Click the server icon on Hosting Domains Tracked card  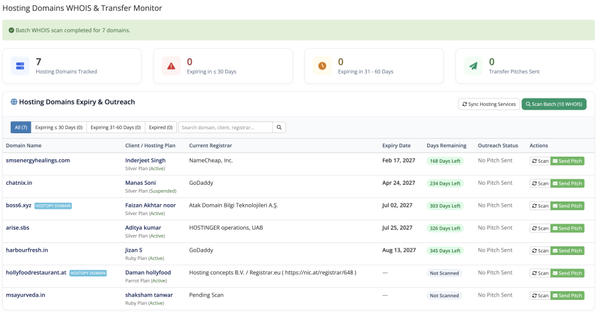(x=20, y=66)
